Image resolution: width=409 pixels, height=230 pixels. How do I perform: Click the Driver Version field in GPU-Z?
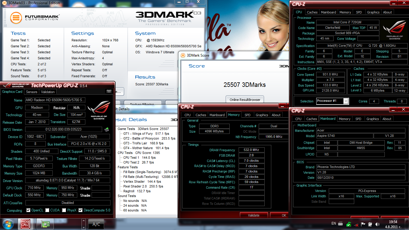pos(67,181)
